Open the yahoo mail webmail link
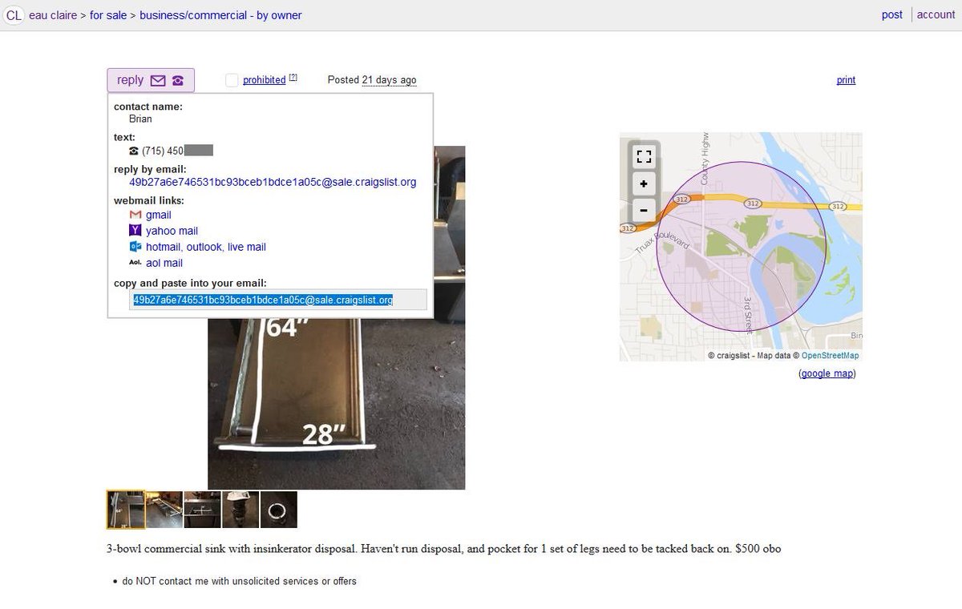This screenshot has width=962, height=609. 172,231
